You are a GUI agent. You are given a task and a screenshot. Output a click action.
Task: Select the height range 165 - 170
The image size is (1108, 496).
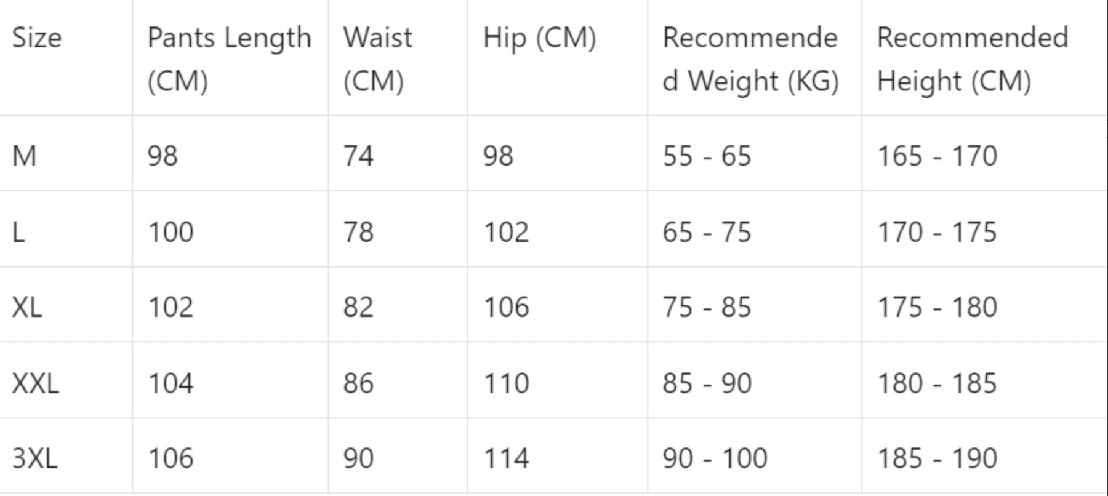(x=937, y=156)
